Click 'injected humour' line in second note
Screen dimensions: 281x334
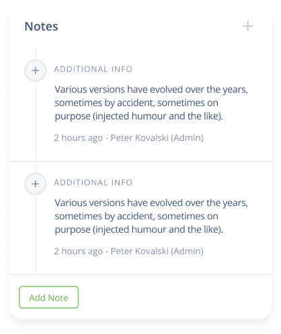[x=139, y=229]
